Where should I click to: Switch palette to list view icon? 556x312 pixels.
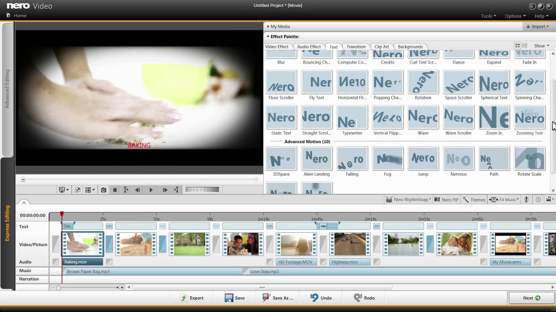tap(525, 45)
